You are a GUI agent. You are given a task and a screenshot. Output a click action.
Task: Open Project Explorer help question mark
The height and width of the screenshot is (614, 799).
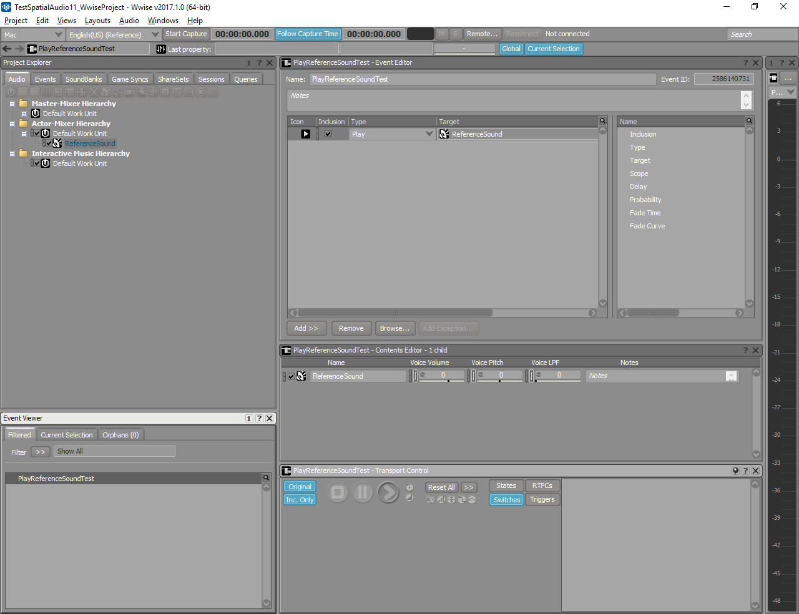(x=259, y=63)
